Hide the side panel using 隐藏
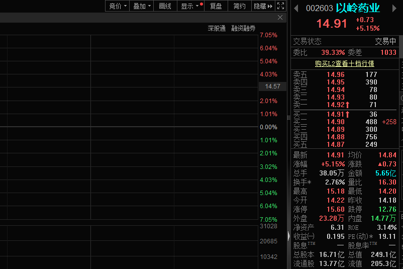This screenshot has width=403, height=269. (263, 6)
